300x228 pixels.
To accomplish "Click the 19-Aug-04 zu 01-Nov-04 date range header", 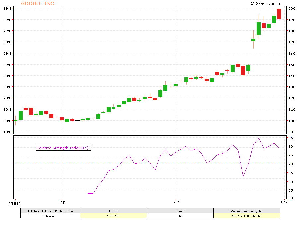I will [x=50, y=211].
